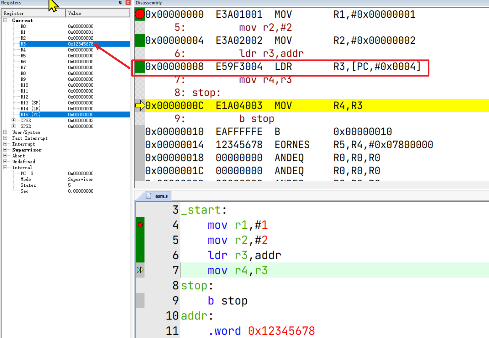Image resolution: width=489 pixels, height=338 pixels.
Task: Click the Disassembly panel title bar
Action: click(312, 3)
